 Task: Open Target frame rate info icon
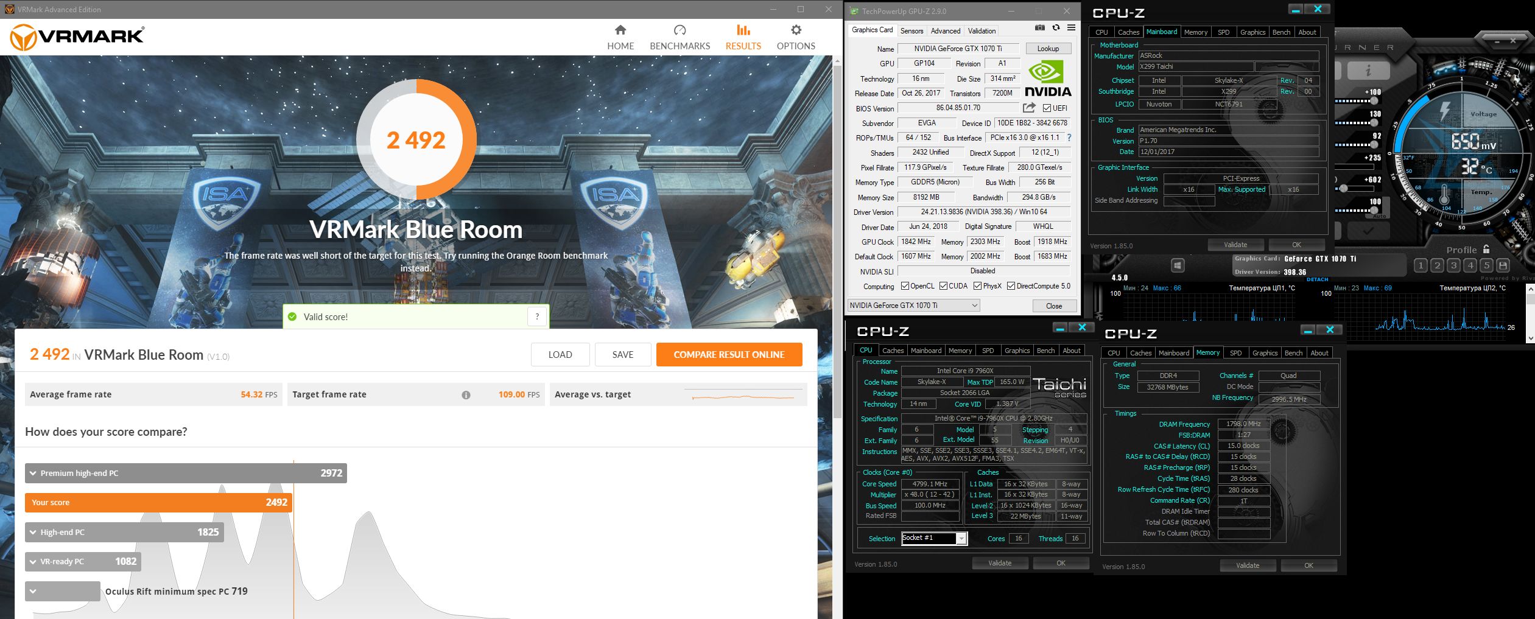(466, 395)
